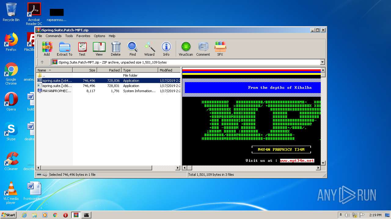Click the comment pane horizontal scrollbar
The image size is (391, 219).
pos(190,168)
